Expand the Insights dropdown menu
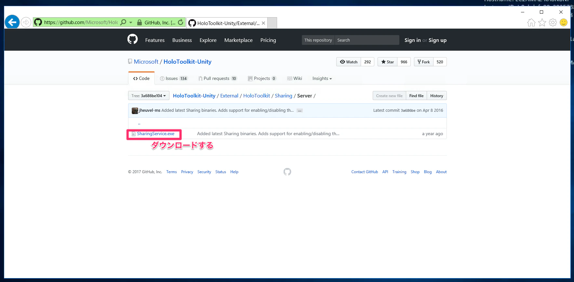Viewport: 574px width, 282px height. pyautogui.click(x=322, y=78)
